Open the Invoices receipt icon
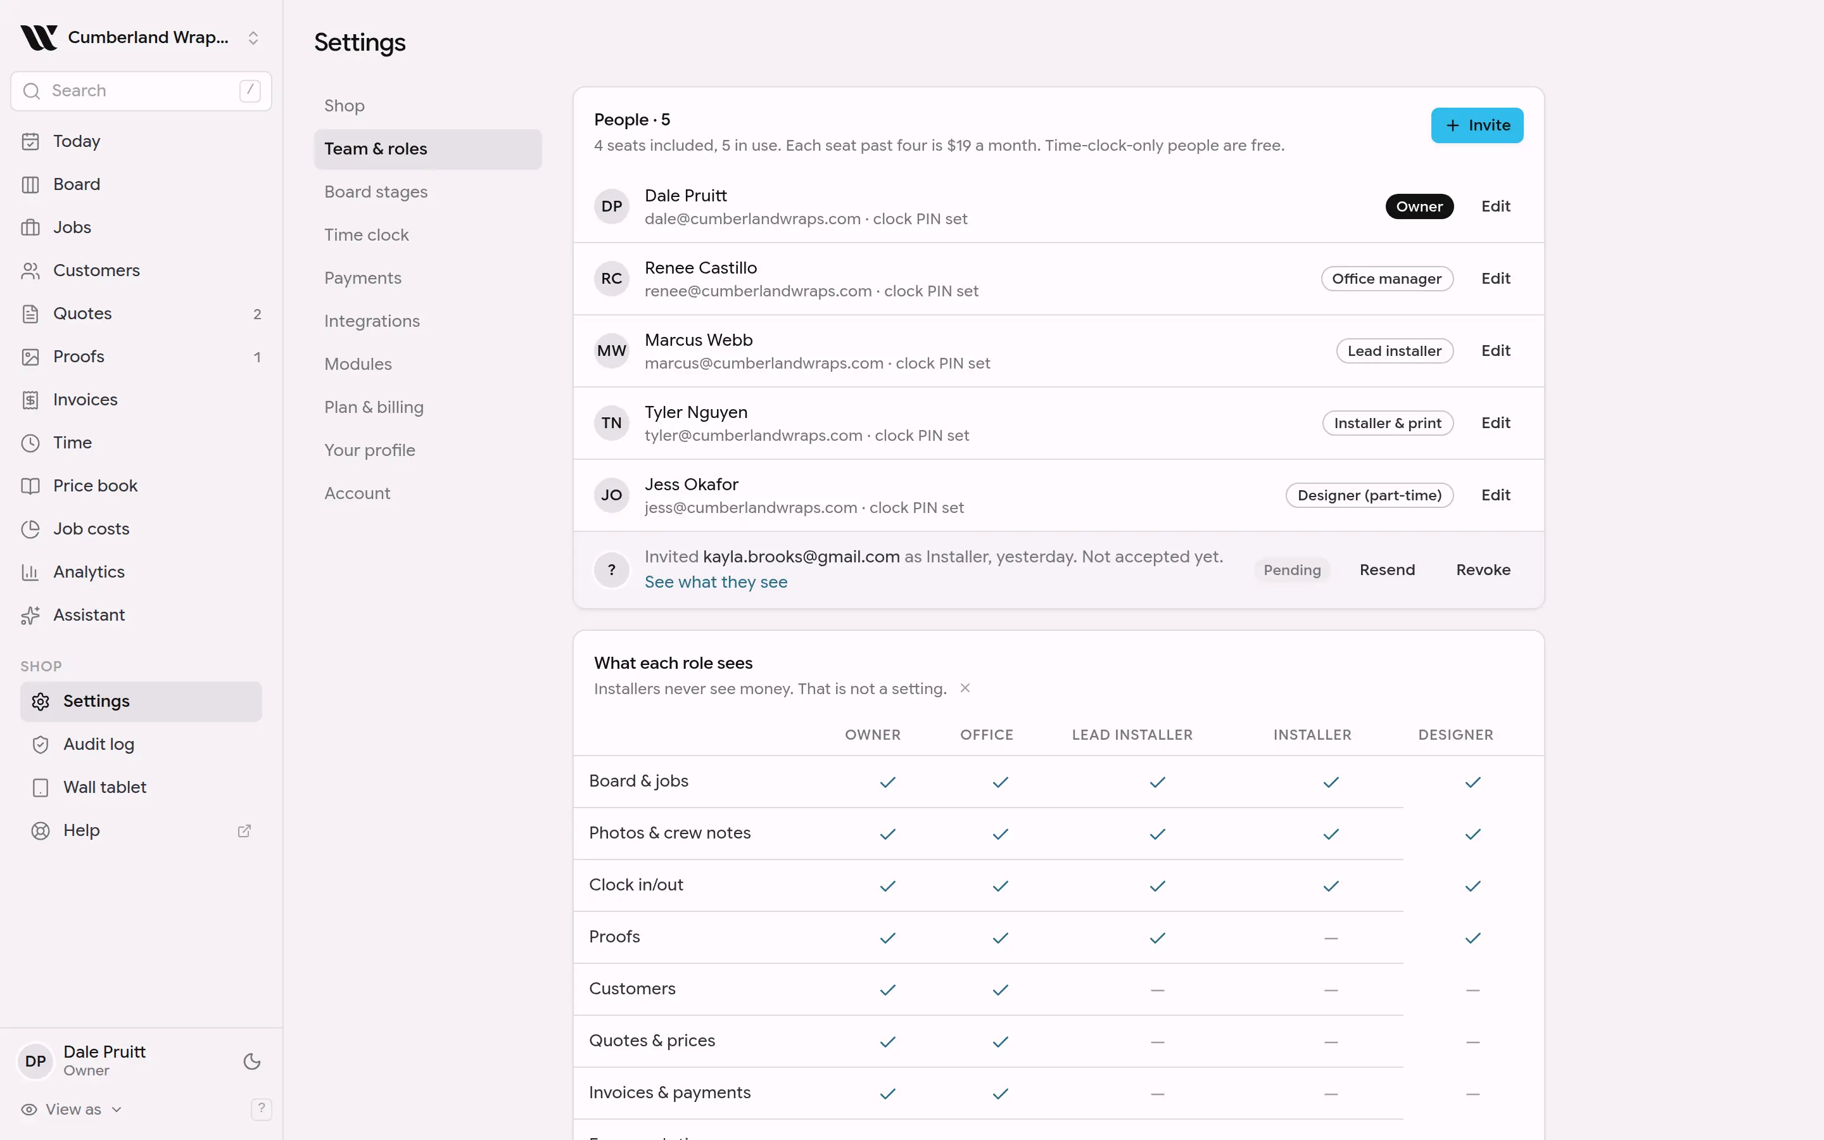Image resolution: width=1824 pixels, height=1140 pixels. pyautogui.click(x=30, y=400)
